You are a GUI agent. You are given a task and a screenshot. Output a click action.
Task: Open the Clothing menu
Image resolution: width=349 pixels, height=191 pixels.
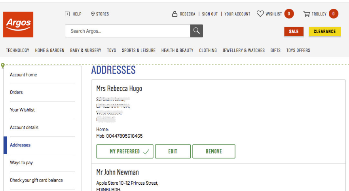pos(208,51)
